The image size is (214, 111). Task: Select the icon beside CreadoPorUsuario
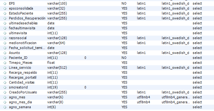(x=5, y=92)
